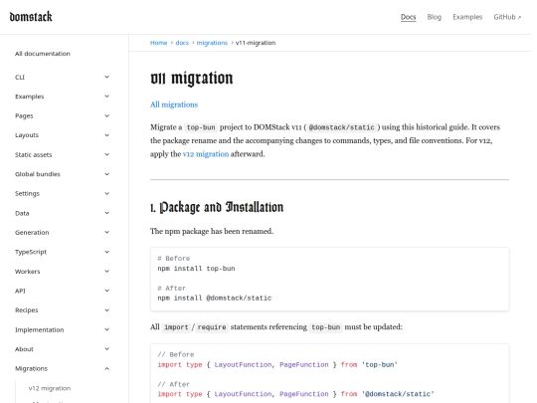Screen dimensions: 537x403
Task: Open the Docs navigation tab
Action: coord(409,17)
